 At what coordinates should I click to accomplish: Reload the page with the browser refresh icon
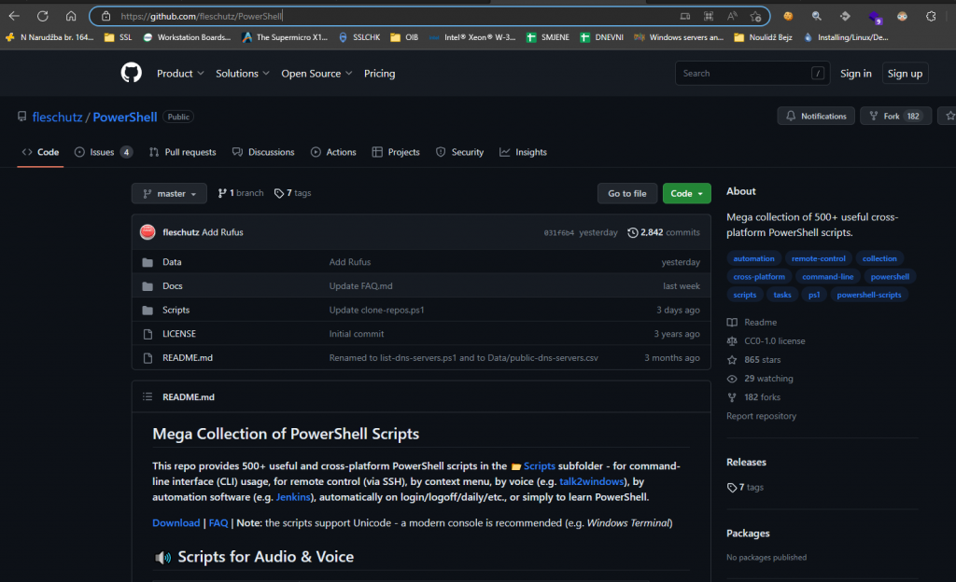[x=42, y=16]
